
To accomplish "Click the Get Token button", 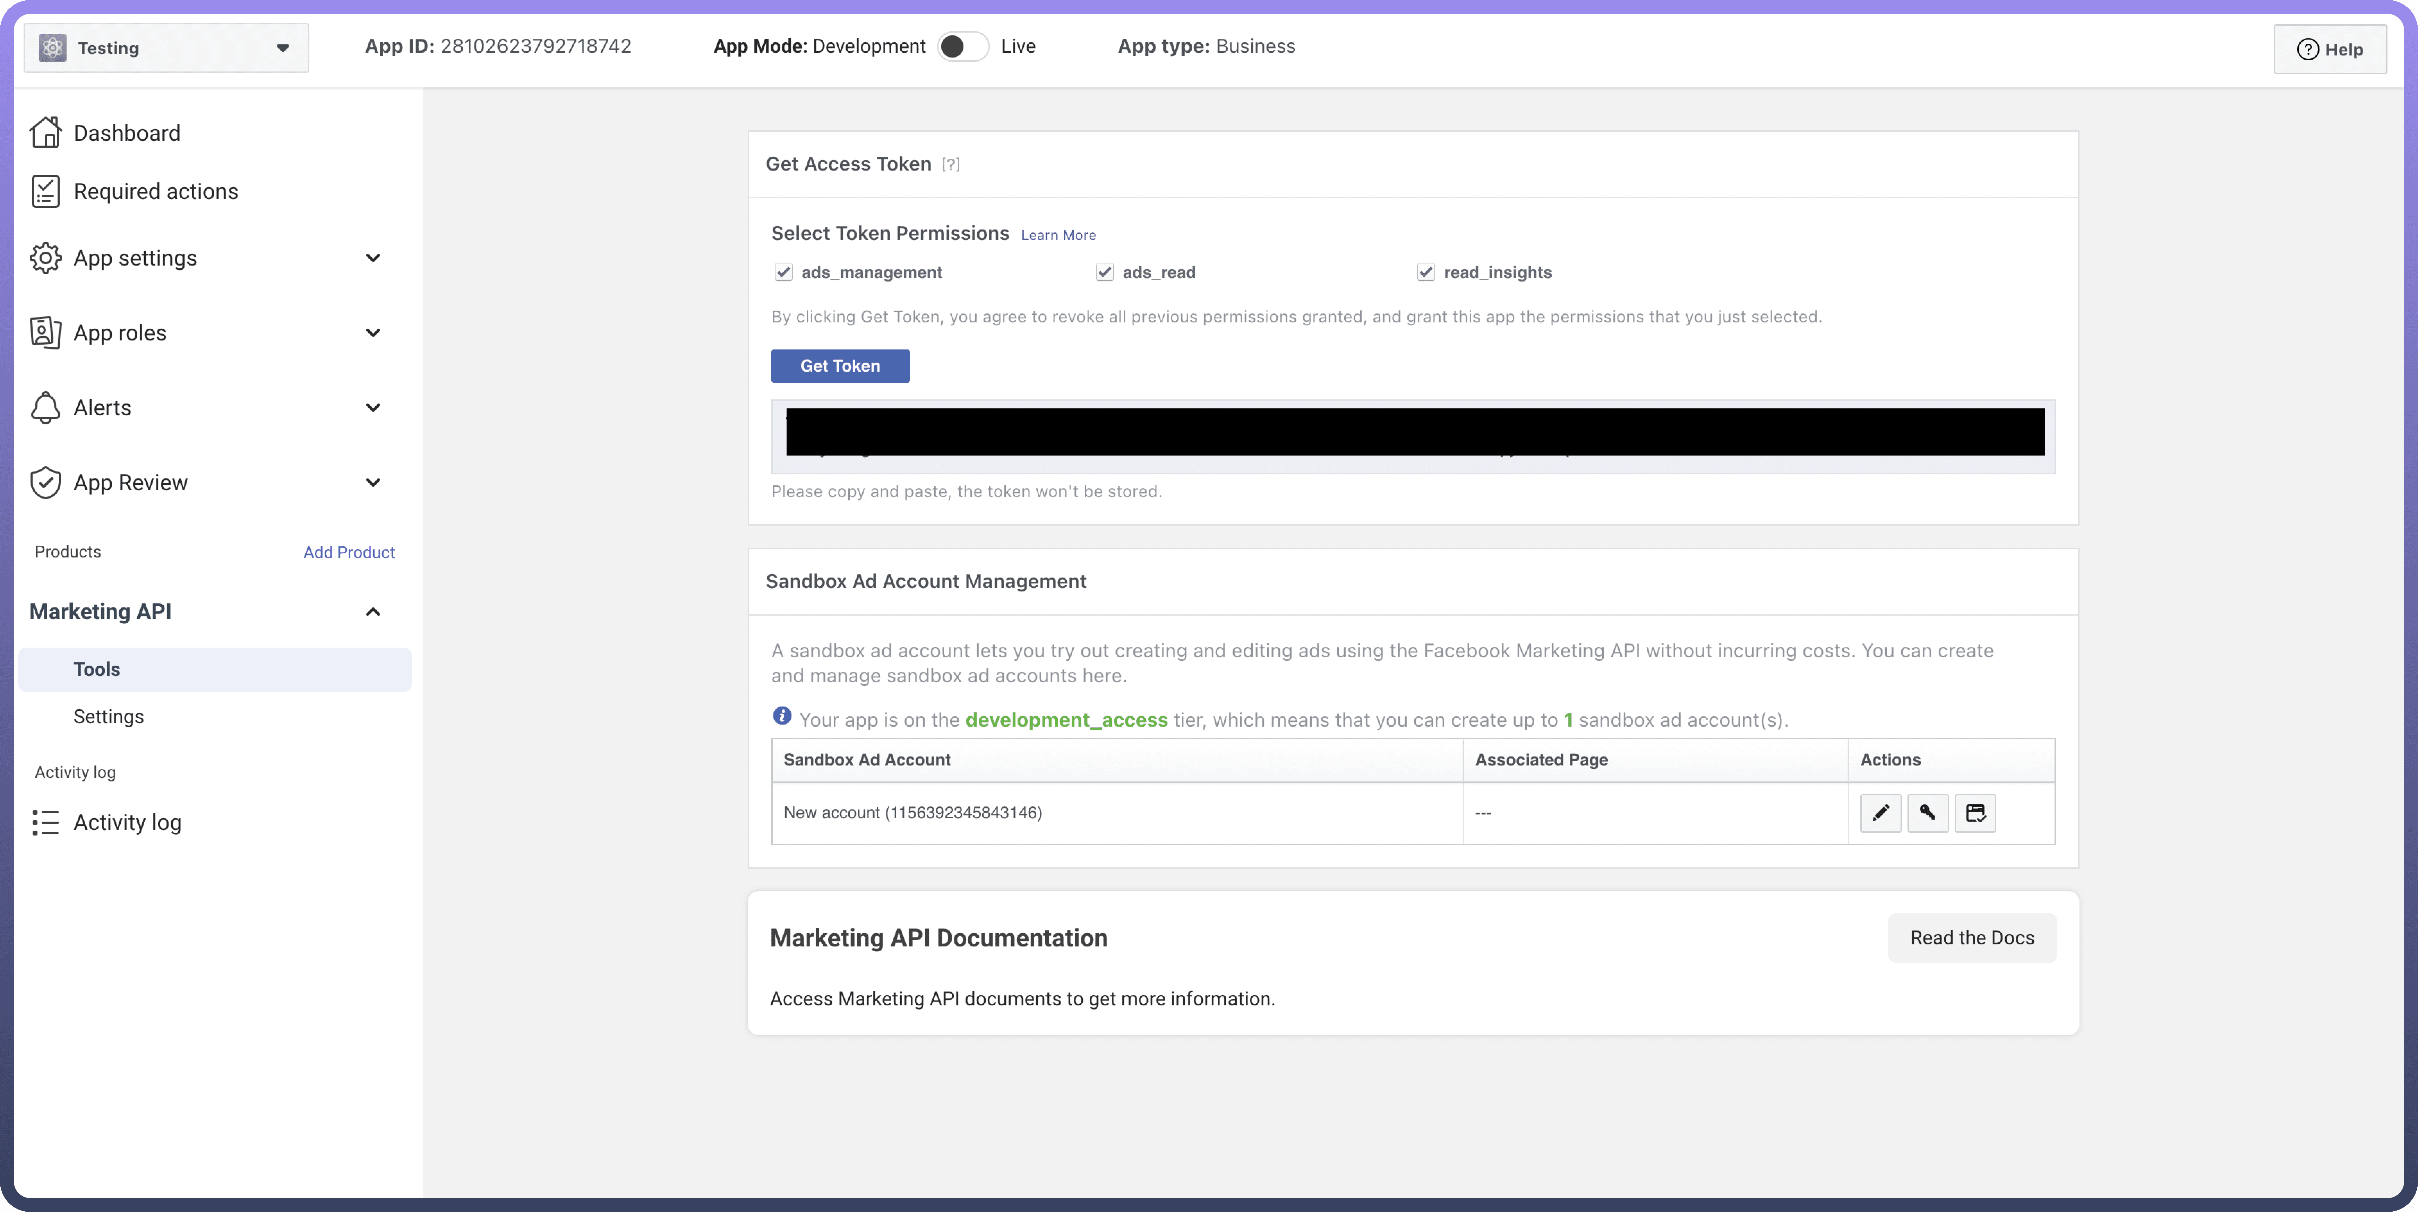I will 840,366.
